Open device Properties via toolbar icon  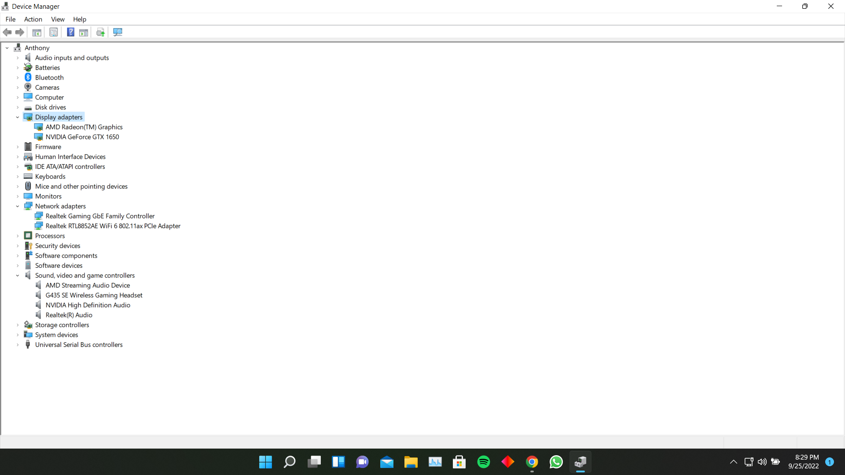point(53,32)
